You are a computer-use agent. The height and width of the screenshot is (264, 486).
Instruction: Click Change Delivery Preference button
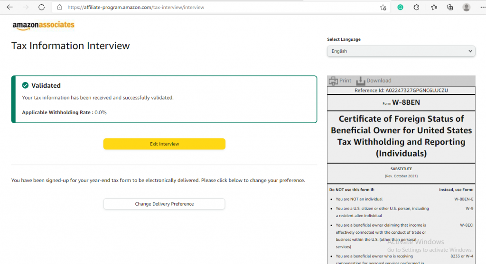point(164,204)
